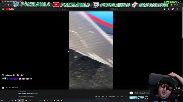Click the Cortana circle on taskbar

[9, 101]
